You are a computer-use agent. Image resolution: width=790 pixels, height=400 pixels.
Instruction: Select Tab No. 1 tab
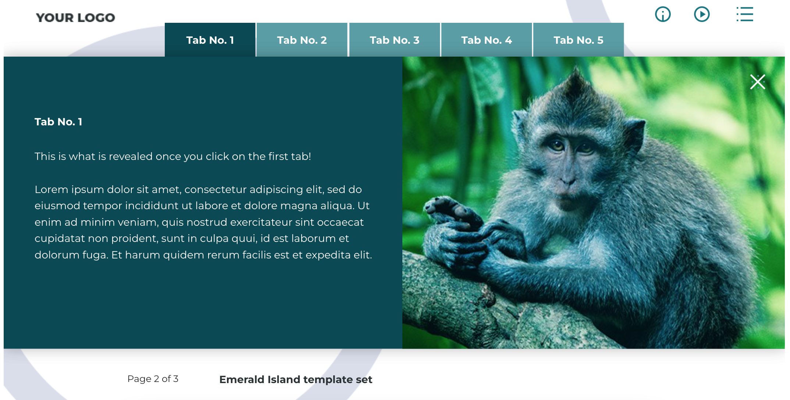click(209, 40)
